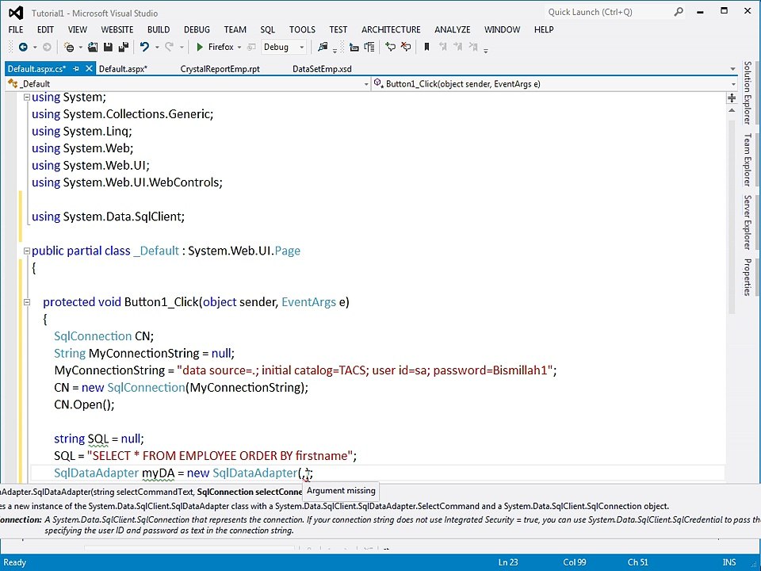Image resolution: width=761 pixels, height=571 pixels.
Task: Open the Undo history dropdown arrow
Action: pyautogui.click(x=157, y=48)
